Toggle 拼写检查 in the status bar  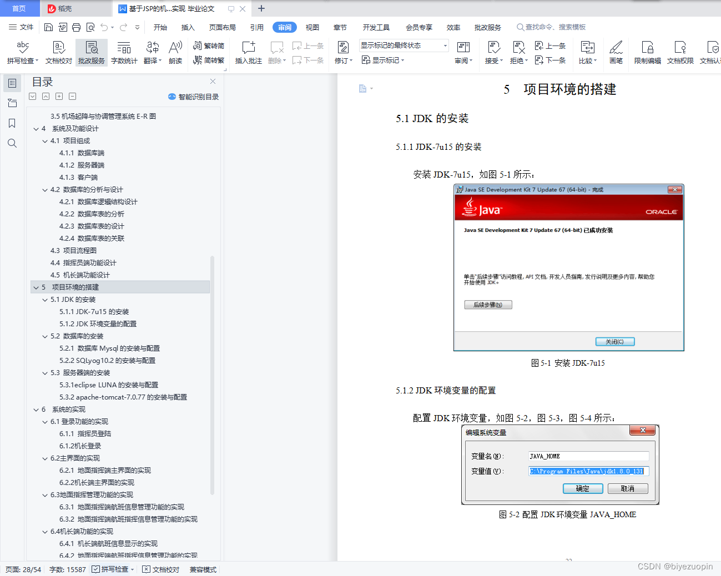pyautogui.click(x=113, y=569)
